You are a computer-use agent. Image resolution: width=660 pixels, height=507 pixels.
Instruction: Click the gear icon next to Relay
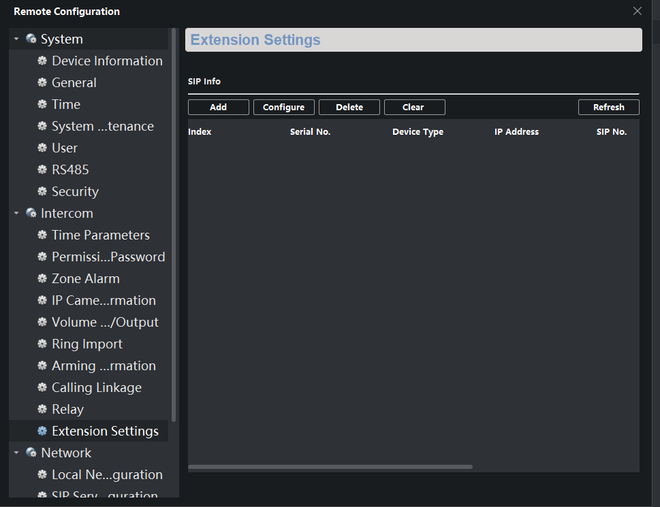point(42,410)
